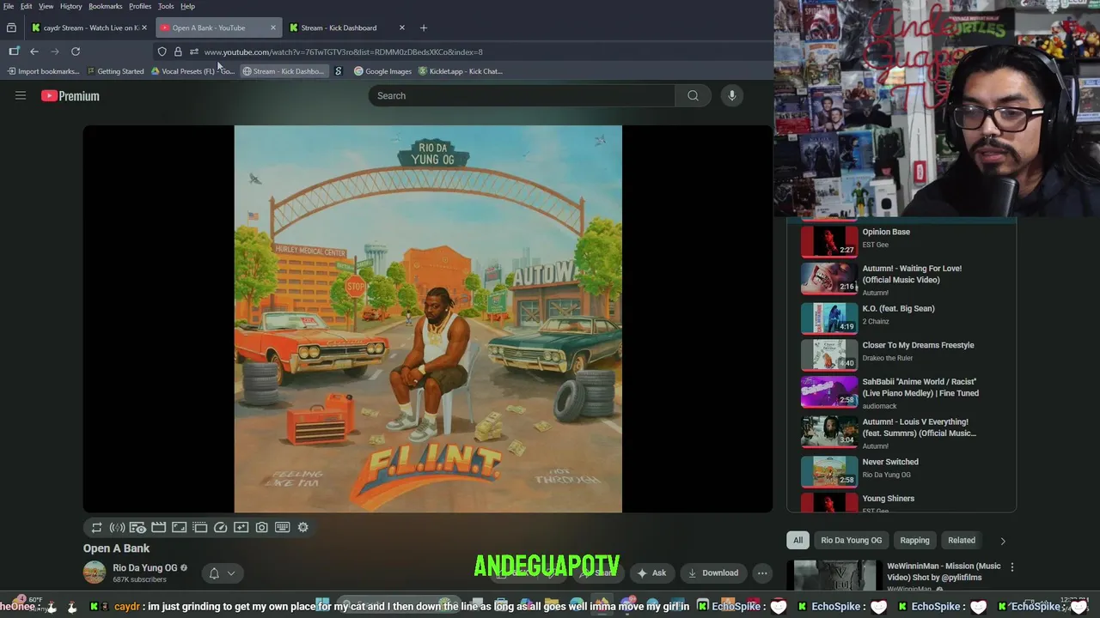Open Vocal Presets (FL) bookmark

click(192, 71)
